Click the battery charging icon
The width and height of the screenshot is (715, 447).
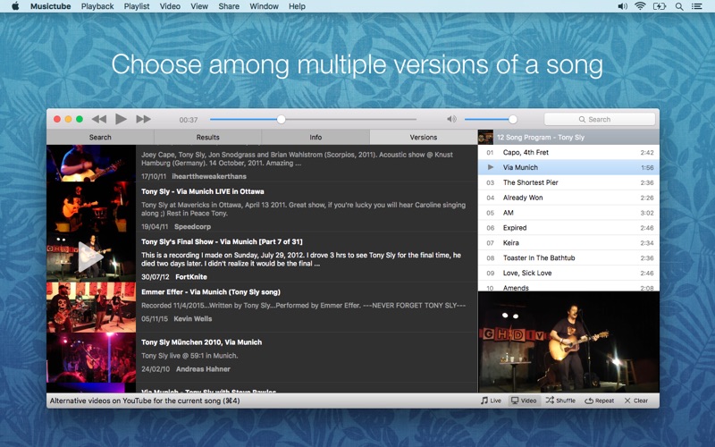coord(660,6)
